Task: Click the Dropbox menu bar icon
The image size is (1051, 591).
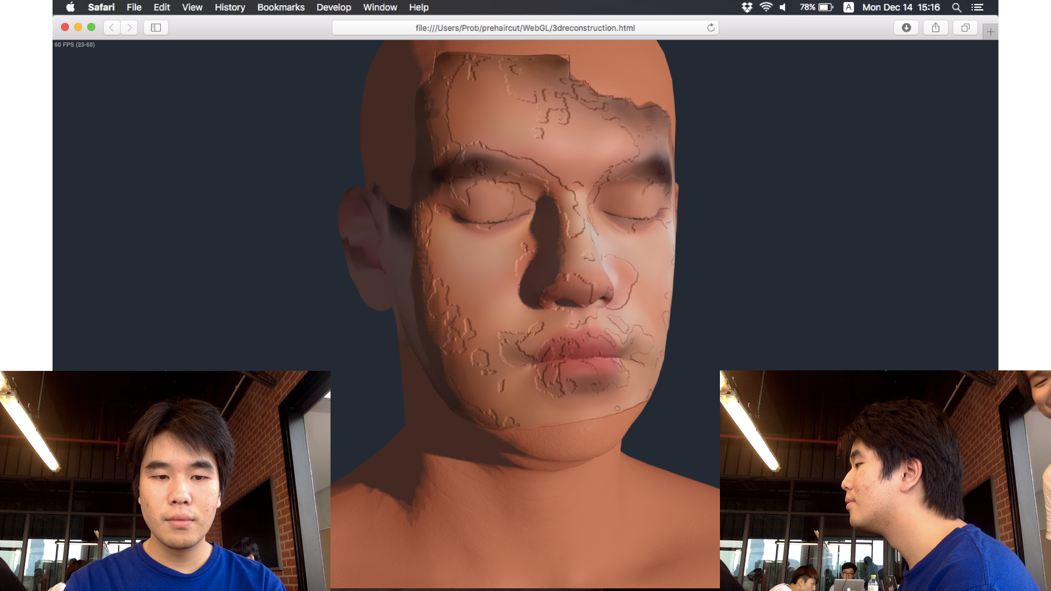Action: click(747, 7)
